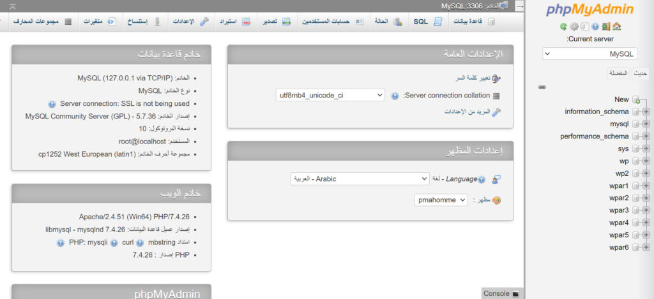Click the wp database cylinder icon
Viewport: 654px width, 299px height.
635,161
